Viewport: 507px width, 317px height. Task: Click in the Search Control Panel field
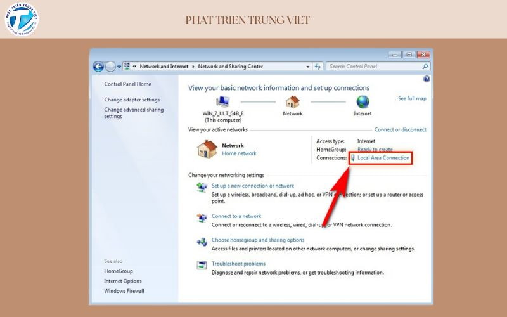click(x=374, y=67)
